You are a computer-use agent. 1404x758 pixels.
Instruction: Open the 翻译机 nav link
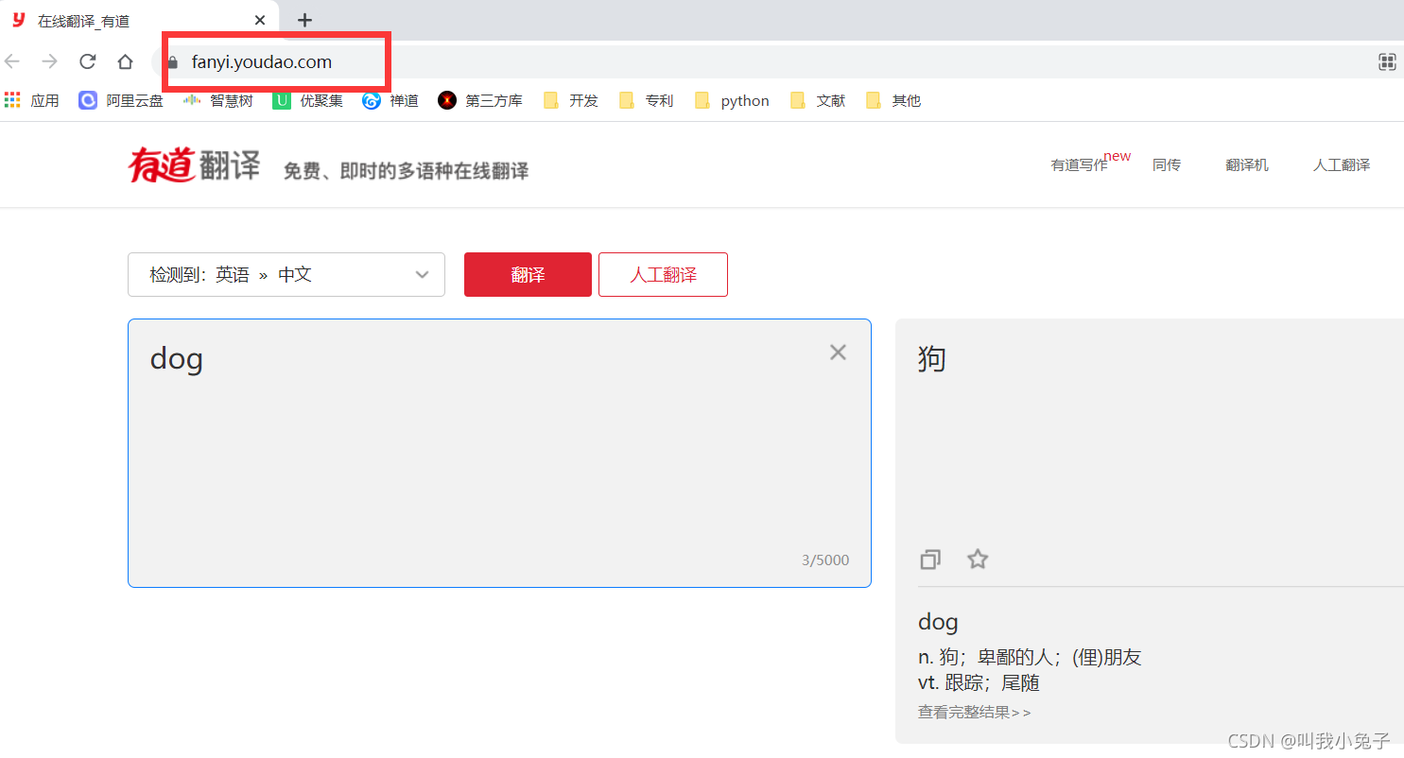click(x=1247, y=164)
